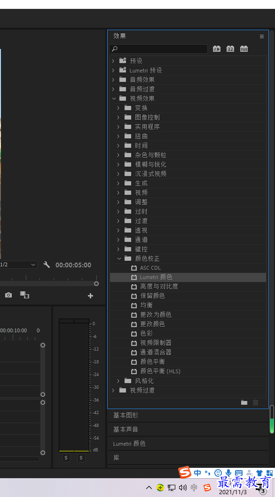The width and height of the screenshot is (275, 497).
Task: Expand the 音频效果 folder
Action: (x=113, y=80)
